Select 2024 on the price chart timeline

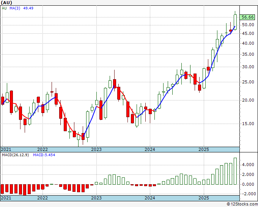(x=150, y=149)
